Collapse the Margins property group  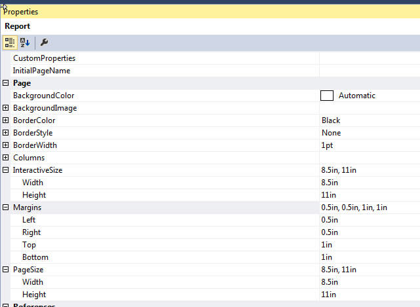pyautogui.click(x=6, y=208)
